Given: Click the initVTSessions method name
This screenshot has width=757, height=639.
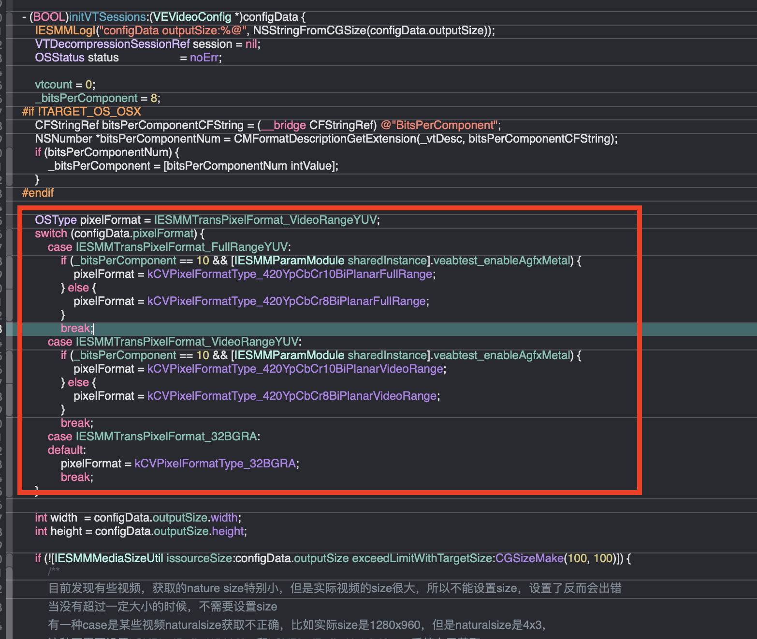Looking at the screenshot, I should [107, 17].
